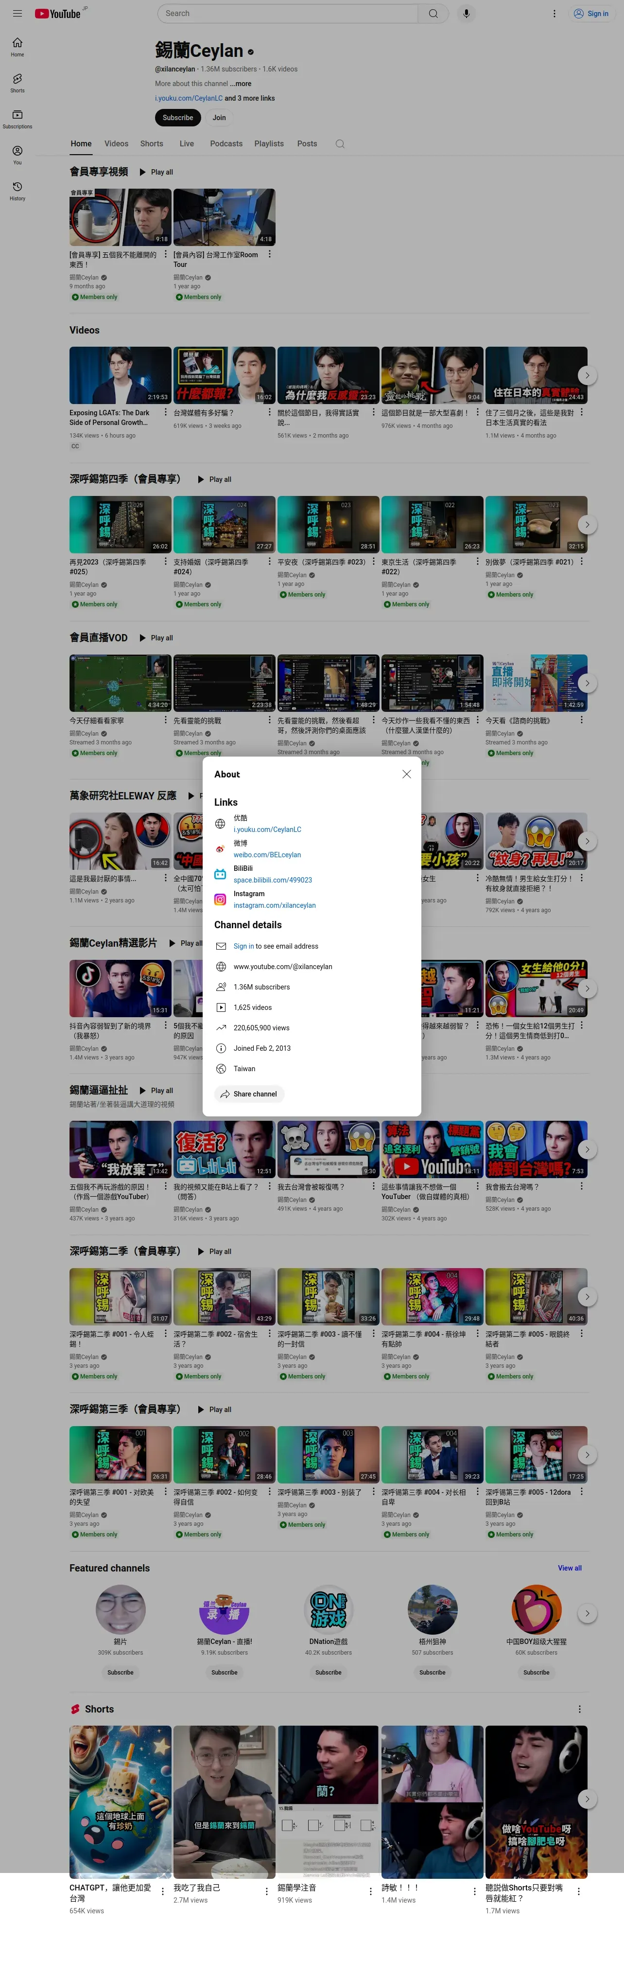Screen dimensions: 624x1978
Task: Switch to the Videos tab
Action: (116, 143)
